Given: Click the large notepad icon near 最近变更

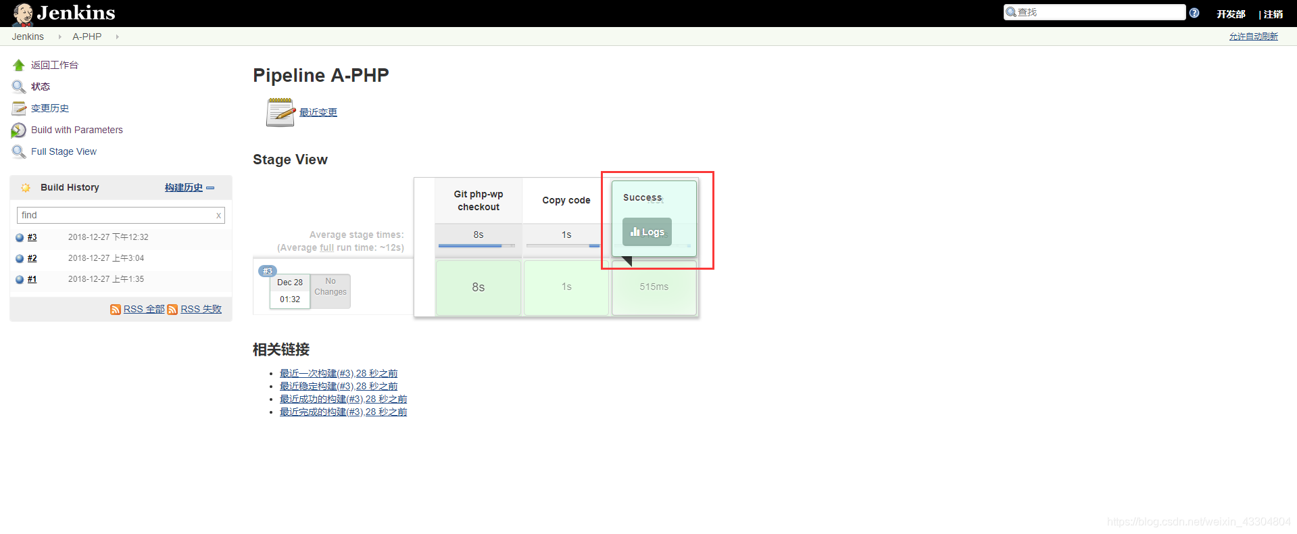Looking at the screenshot, I should pyautogui.click(x=280, y=112).
